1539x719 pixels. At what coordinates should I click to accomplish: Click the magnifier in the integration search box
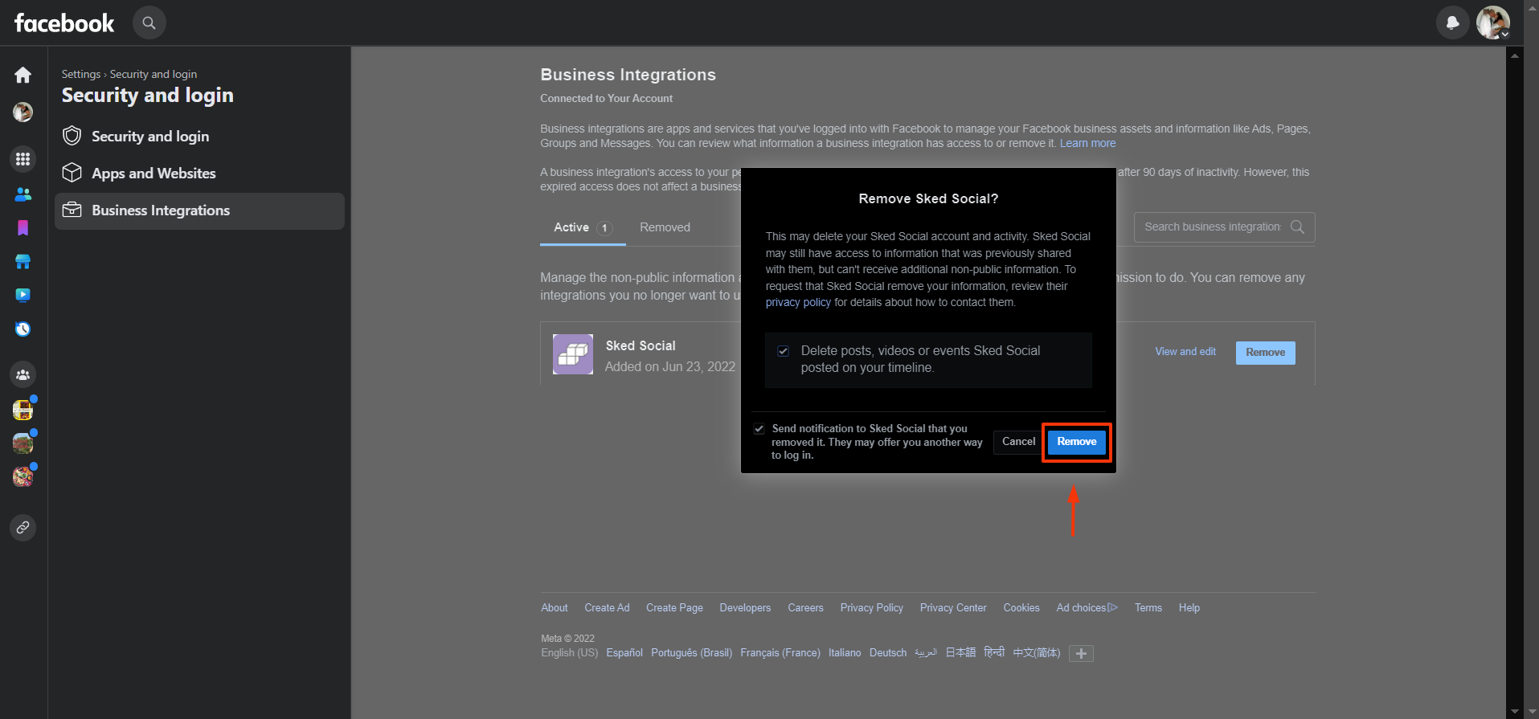1297,227
